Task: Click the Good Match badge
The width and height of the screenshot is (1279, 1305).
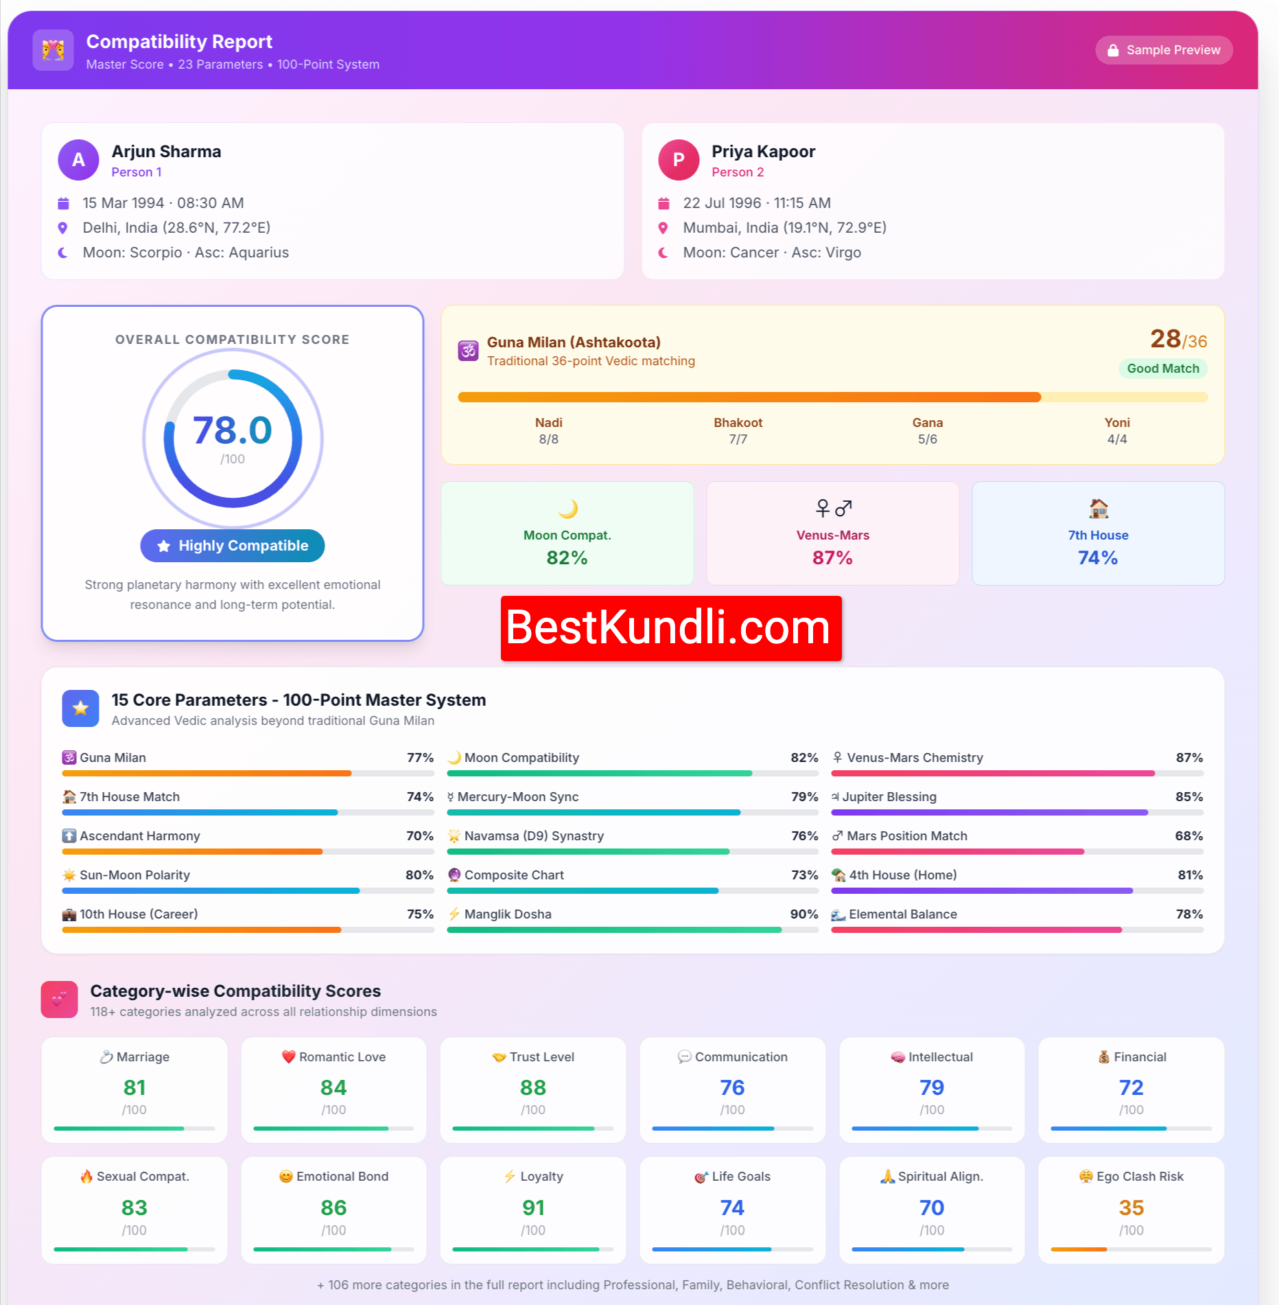Action: (x=1163, y=369)
